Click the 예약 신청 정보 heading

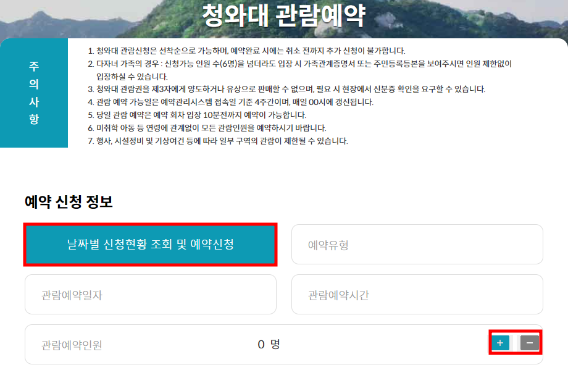[69, 202]
